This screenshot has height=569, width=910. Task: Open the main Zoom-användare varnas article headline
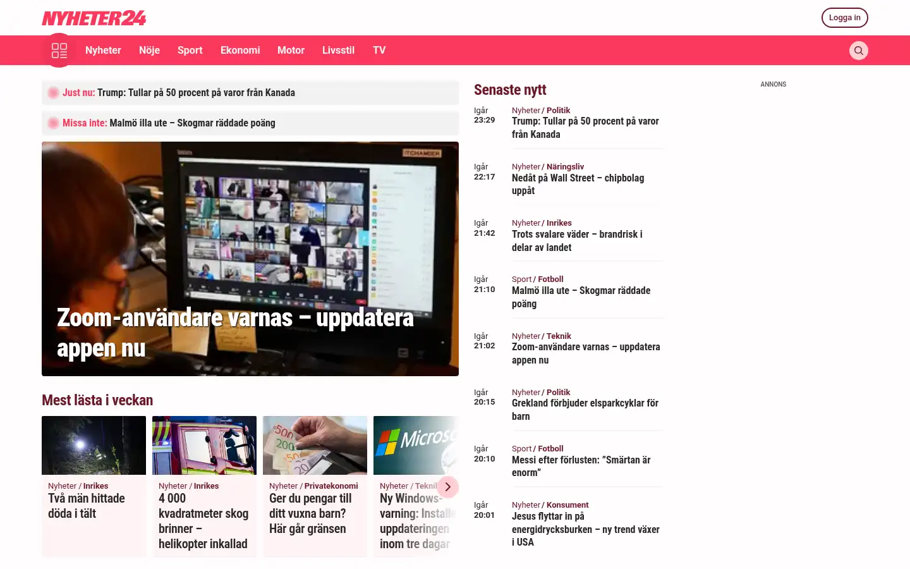pos(235,333)
